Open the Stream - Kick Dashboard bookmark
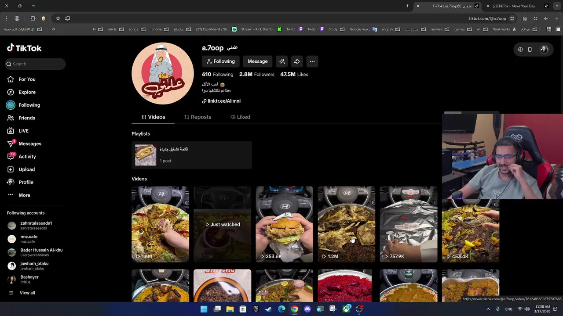Image resolution: width=563 pixels, height=316 pixels. point(261,29)
